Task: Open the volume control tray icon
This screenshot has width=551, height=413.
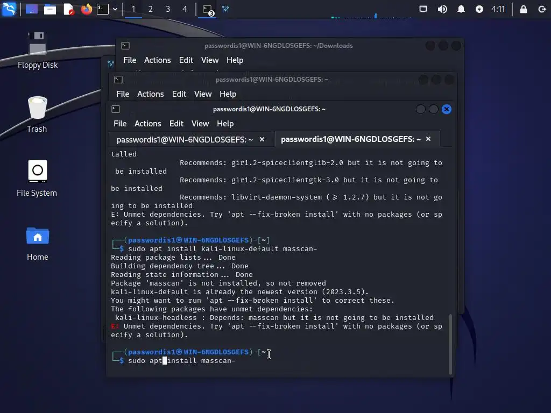Action: coord(442,9)
